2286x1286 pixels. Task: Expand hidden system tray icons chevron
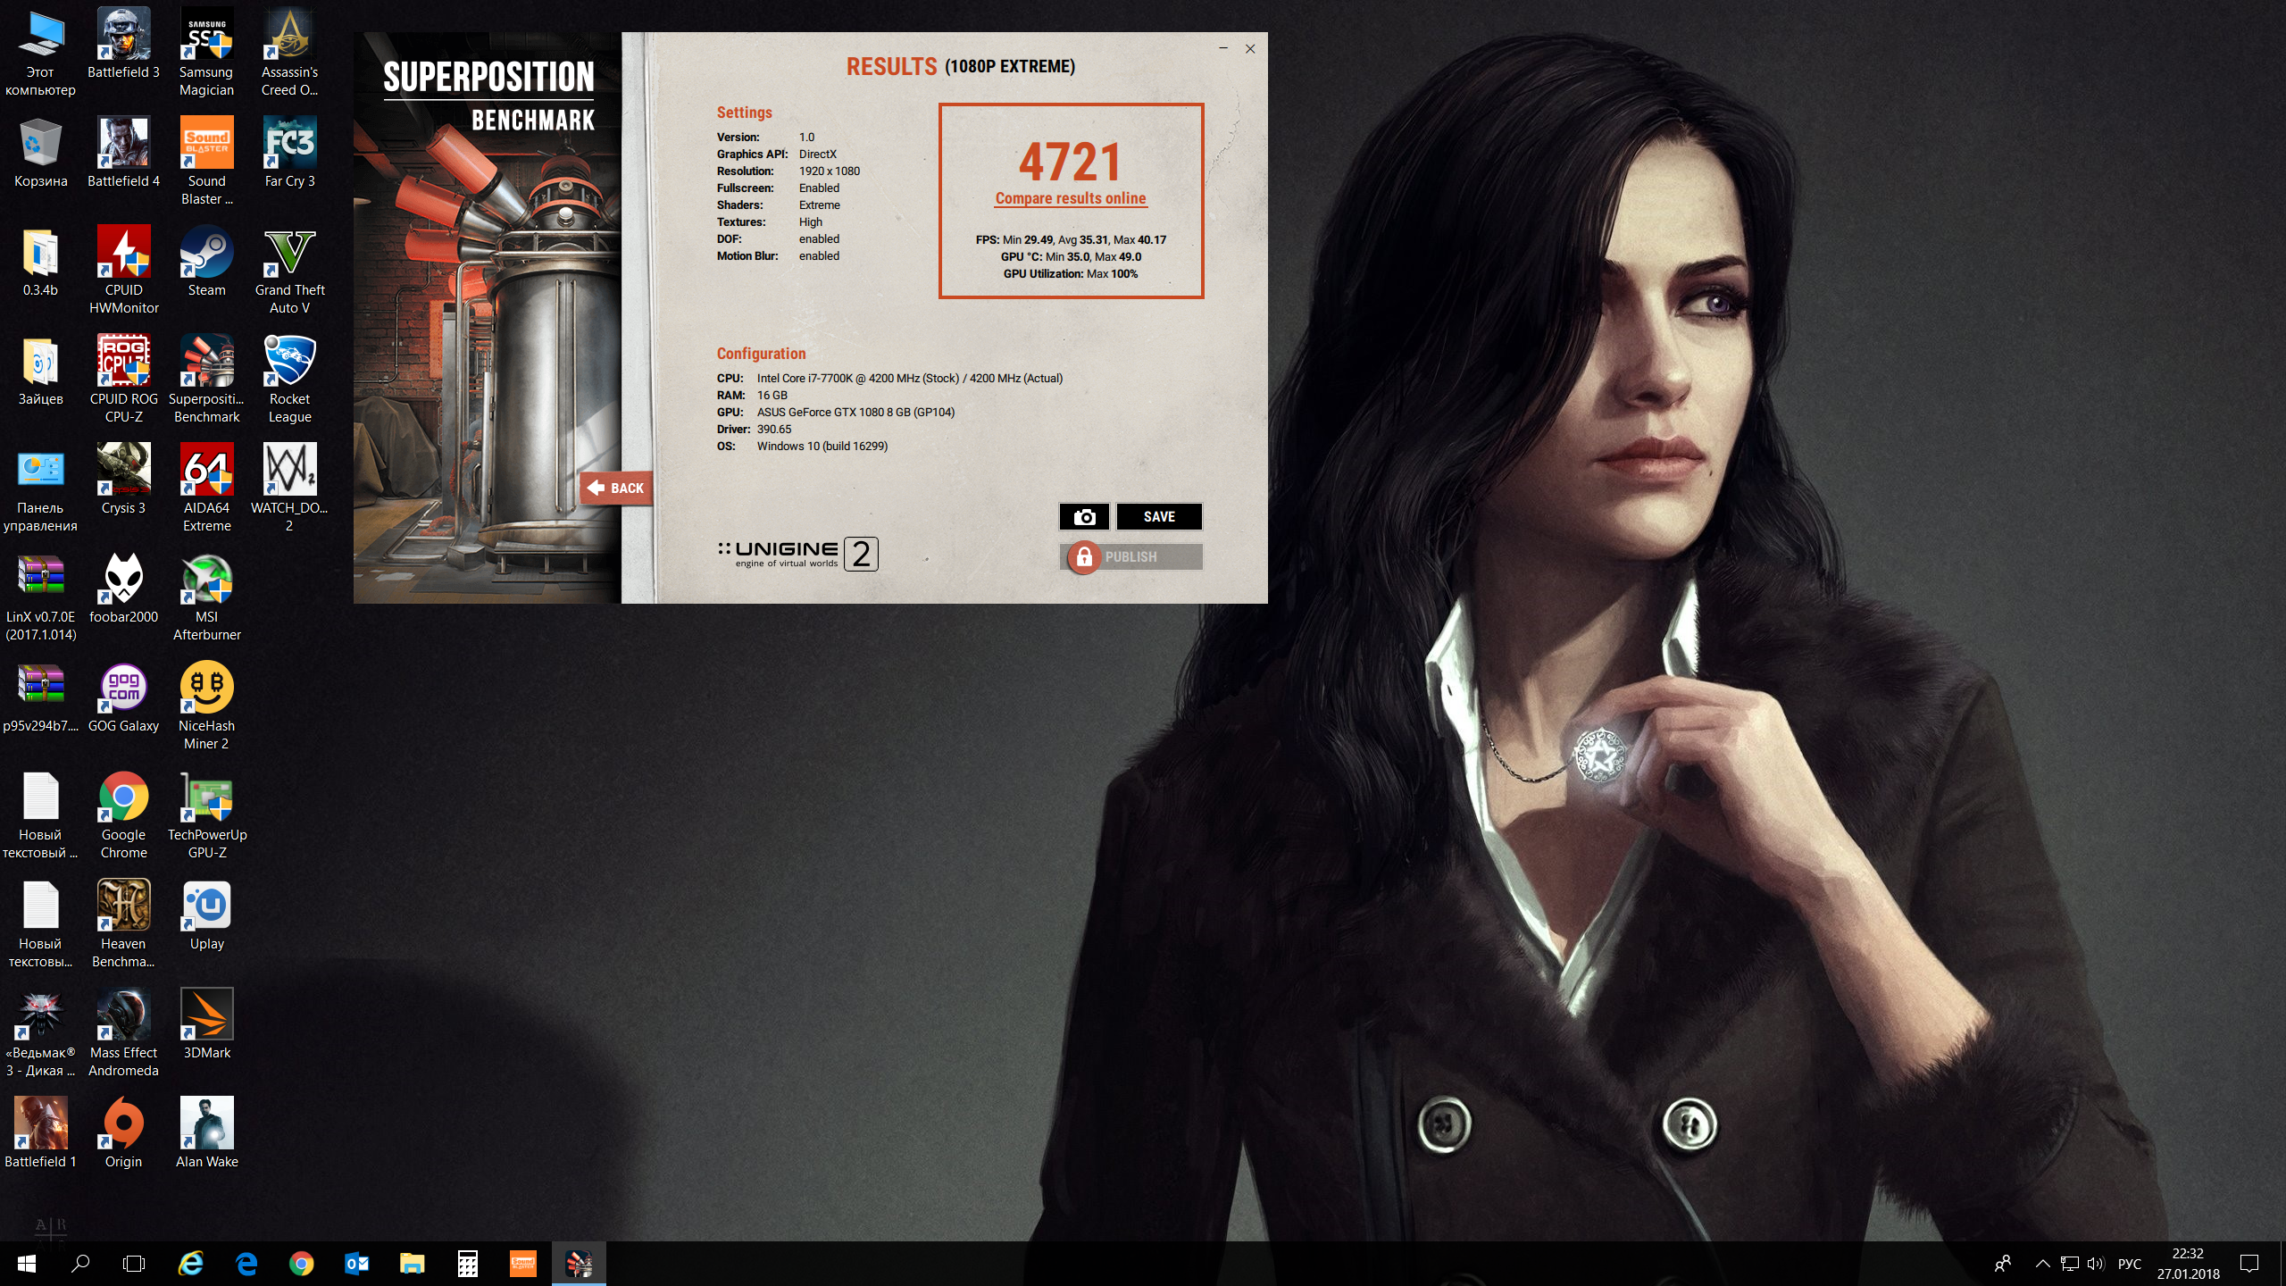pos(2042,1263)
